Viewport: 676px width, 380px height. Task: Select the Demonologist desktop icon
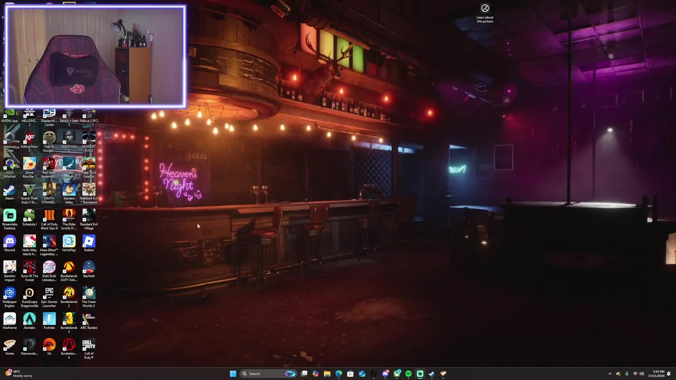pyautogui.click(x=30, y=347)
